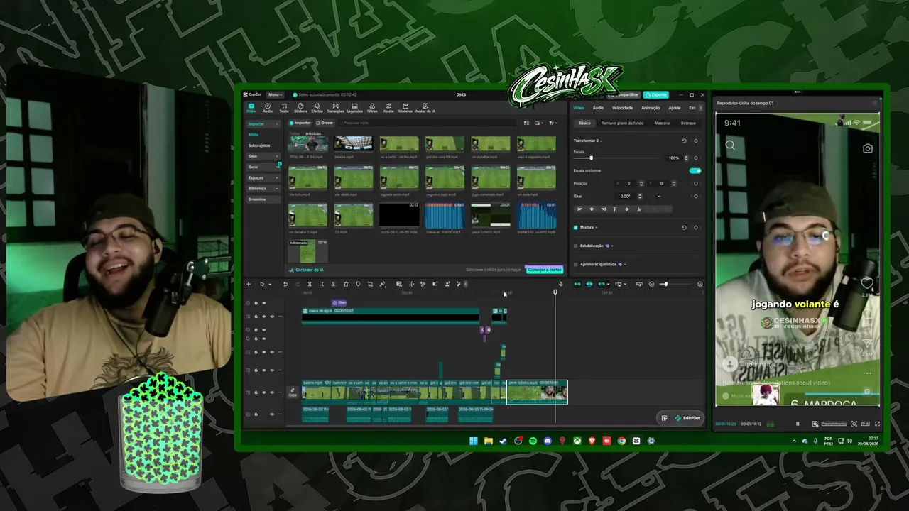Screen dimensions: 909x511
Task: Mute the main video track
Action: point(273,392)
